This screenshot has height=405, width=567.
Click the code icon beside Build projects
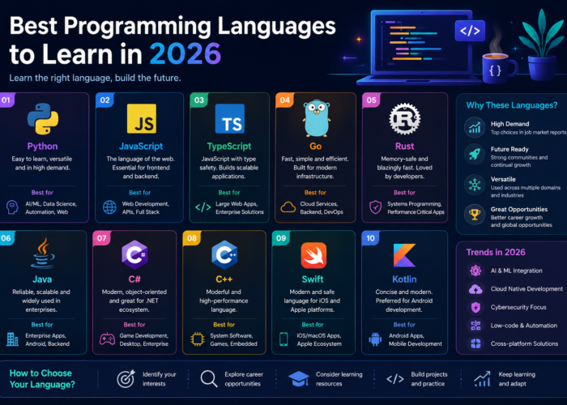(395, 378)
